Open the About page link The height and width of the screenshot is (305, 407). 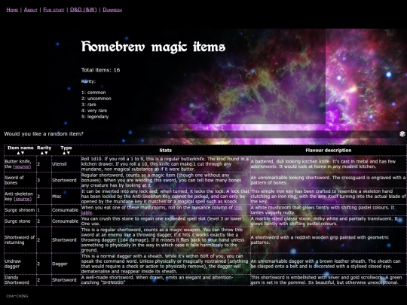click(31, 10)
